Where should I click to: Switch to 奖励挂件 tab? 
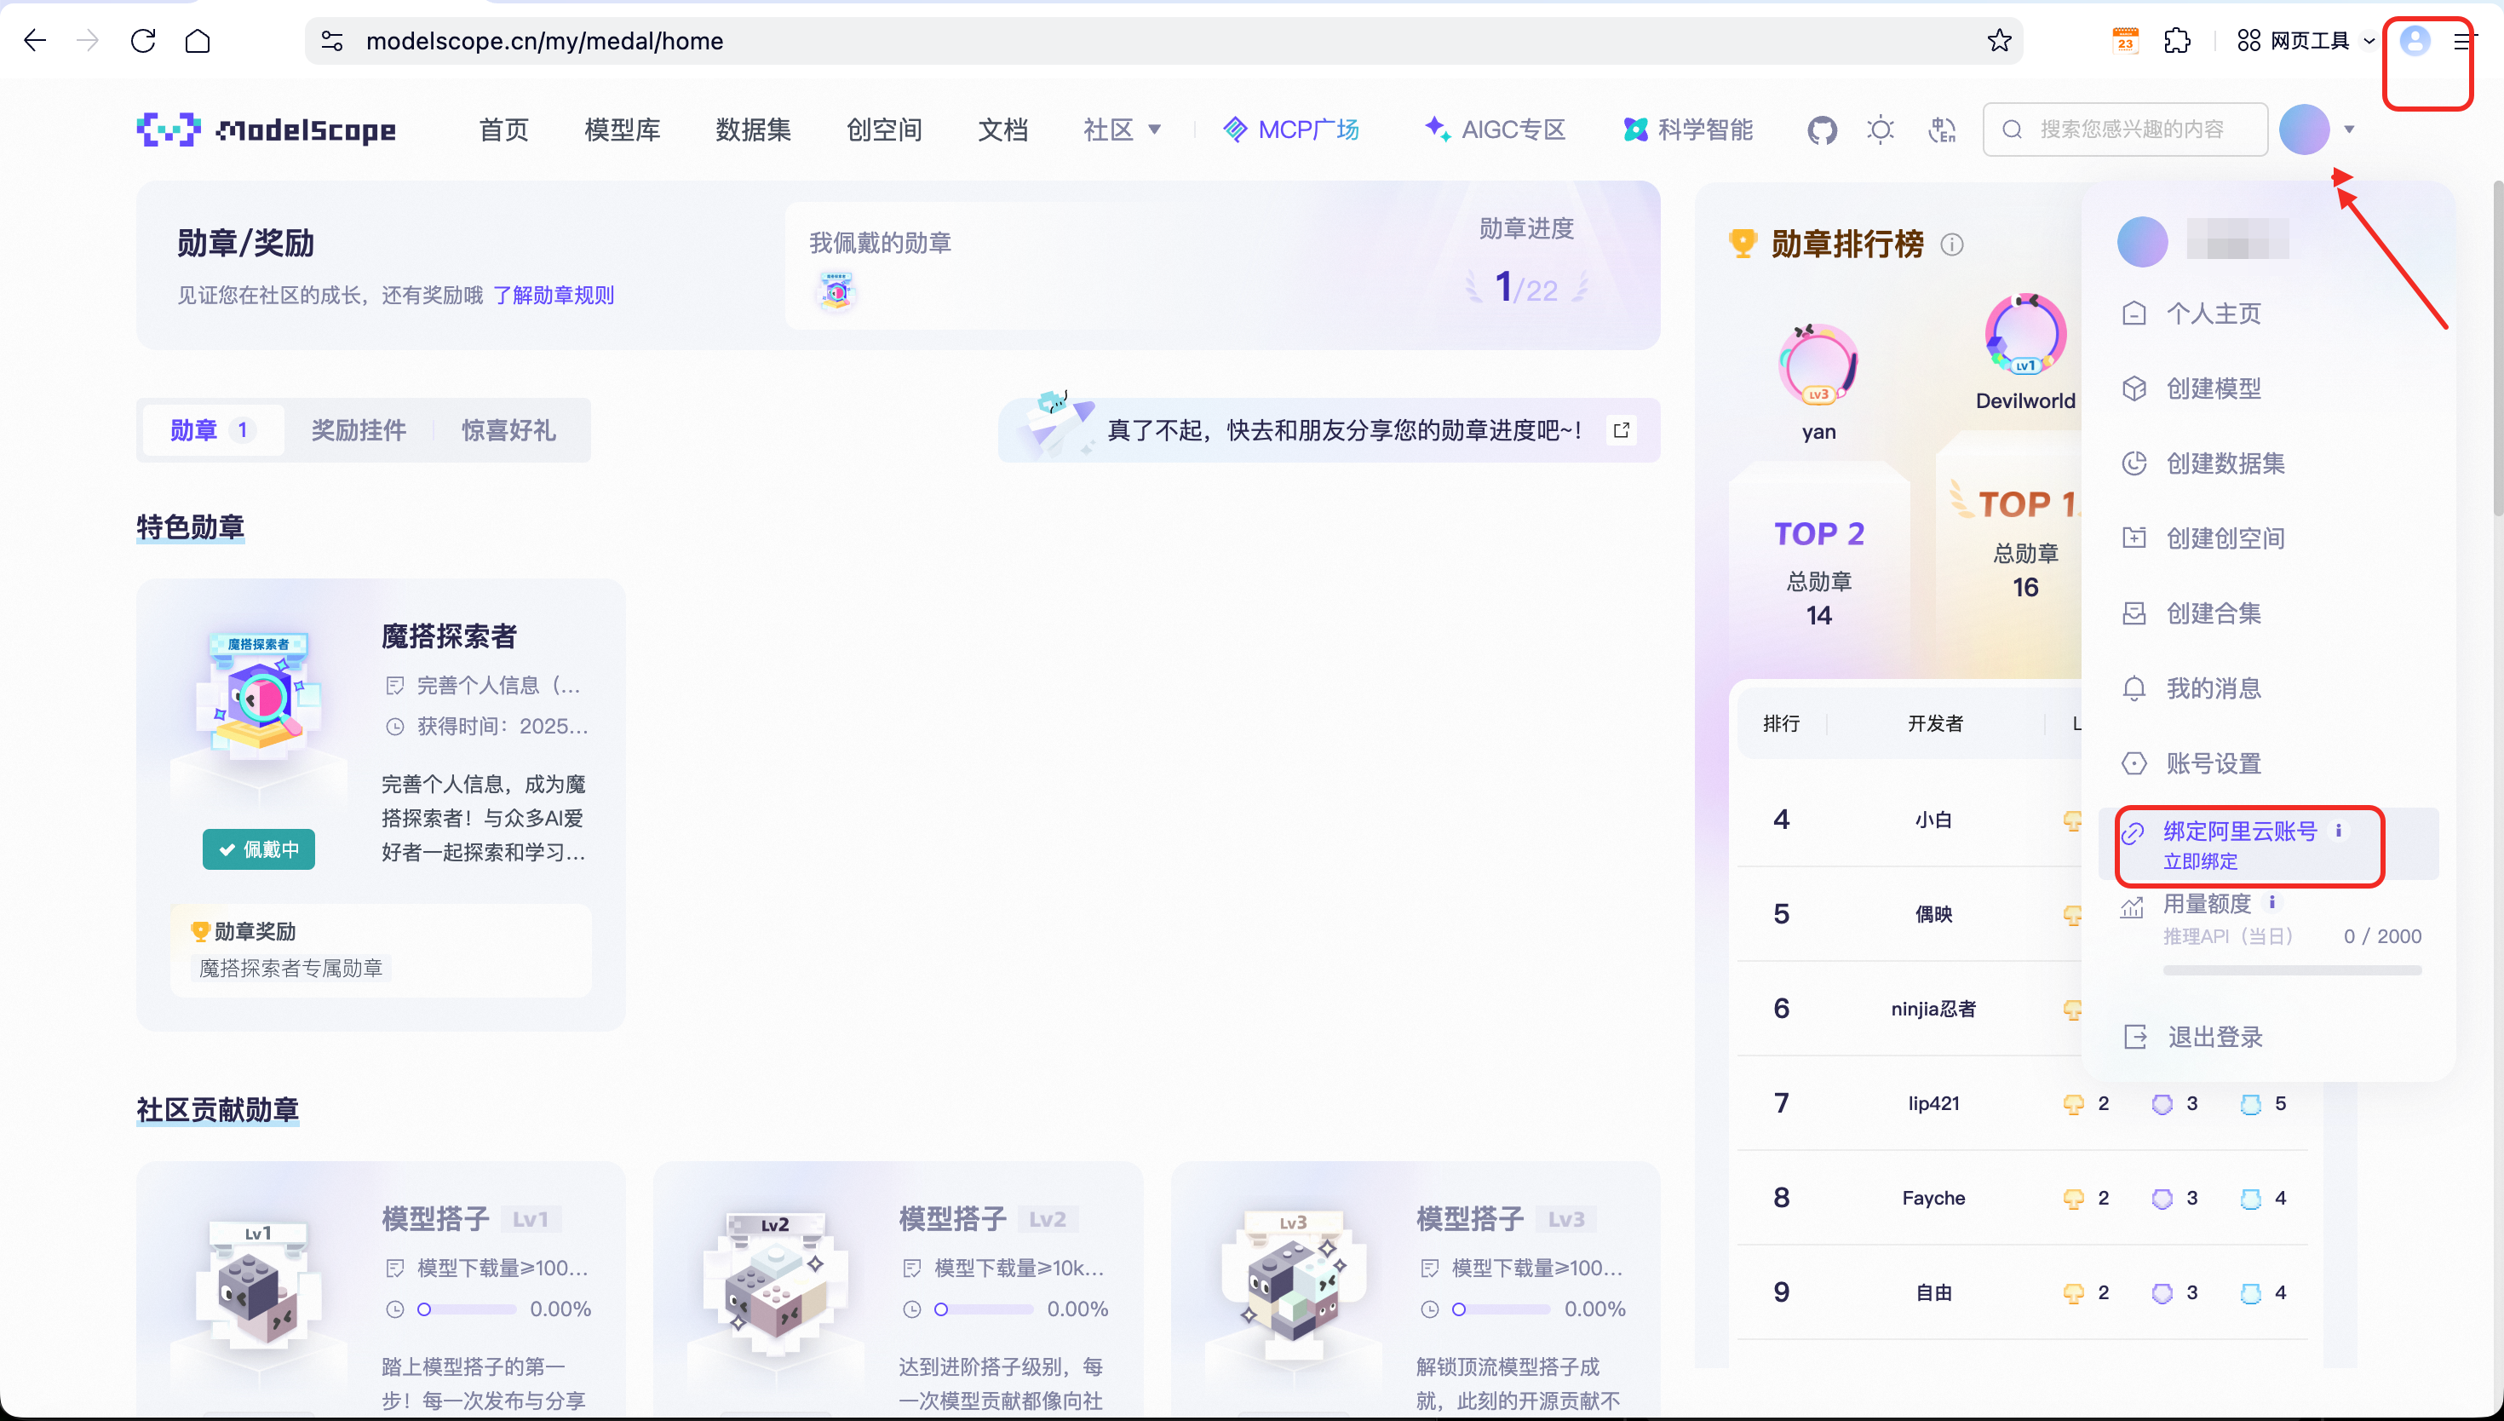pyautogui.click(x=358, y=430)
